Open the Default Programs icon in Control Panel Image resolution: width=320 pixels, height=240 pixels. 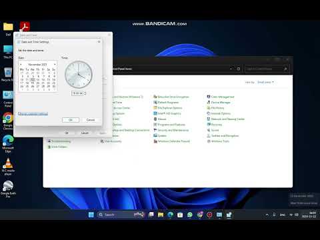[155, 102]
